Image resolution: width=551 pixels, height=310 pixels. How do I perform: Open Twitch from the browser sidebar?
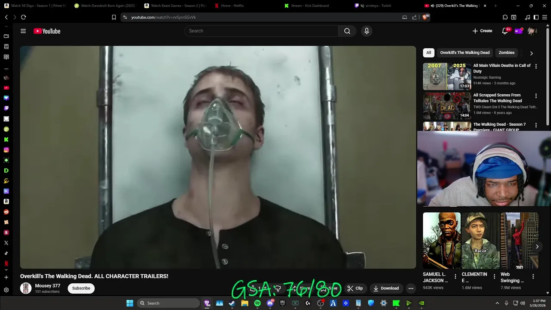pos(6,108)
